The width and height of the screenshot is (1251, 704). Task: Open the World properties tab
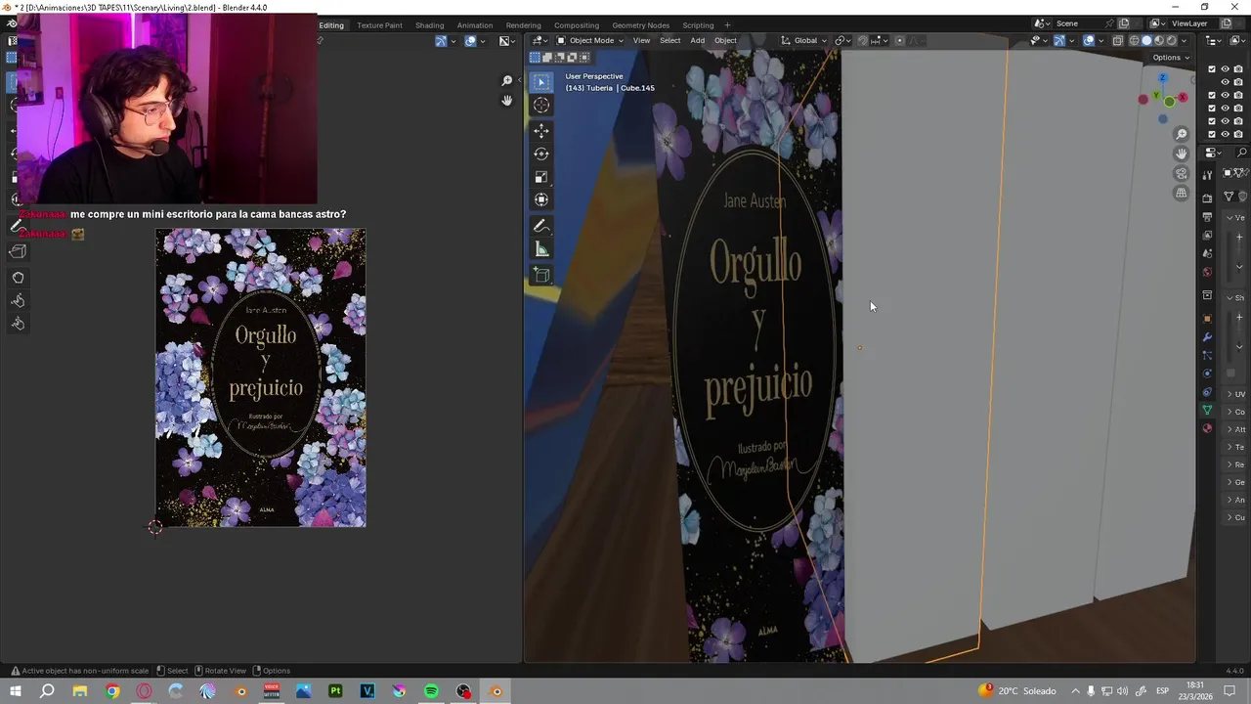tap(1207, 272)
